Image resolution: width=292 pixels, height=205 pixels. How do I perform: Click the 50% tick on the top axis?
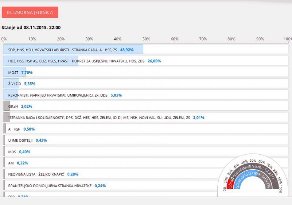146,39
